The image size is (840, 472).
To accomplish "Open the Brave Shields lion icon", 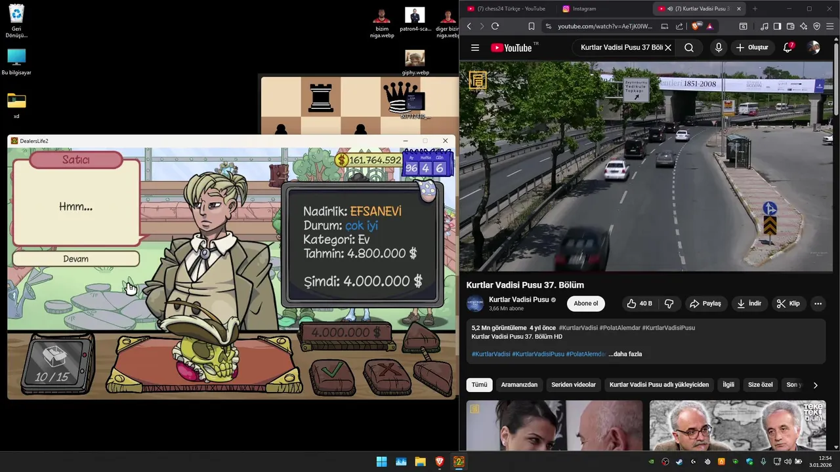I will click(x=696, y=26).
